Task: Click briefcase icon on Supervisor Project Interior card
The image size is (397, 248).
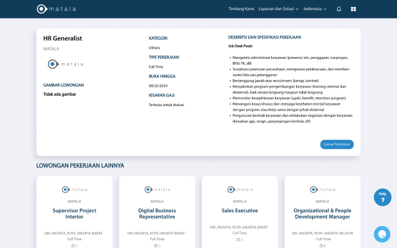Action: coord(73,245)
